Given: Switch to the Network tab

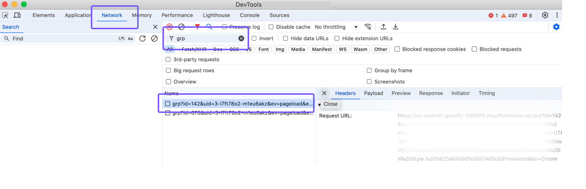Looking at the screenshot, I should coord(112,15).
